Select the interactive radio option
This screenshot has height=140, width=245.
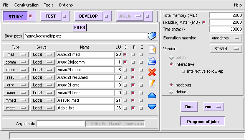tap(171, 64)
